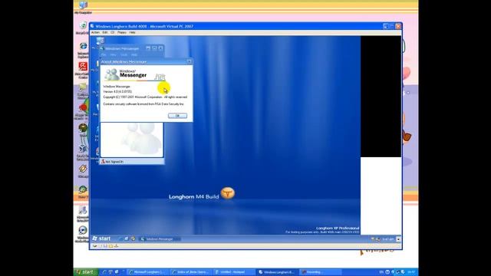
Task: Open the host Windows XP start menu
Action: [x=85, y=272]
